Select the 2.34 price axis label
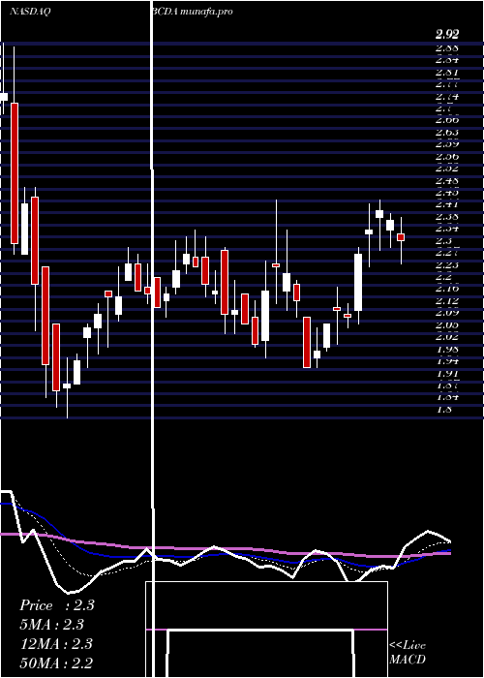Screen dimensions: 484x678 [x=447, y=229]
